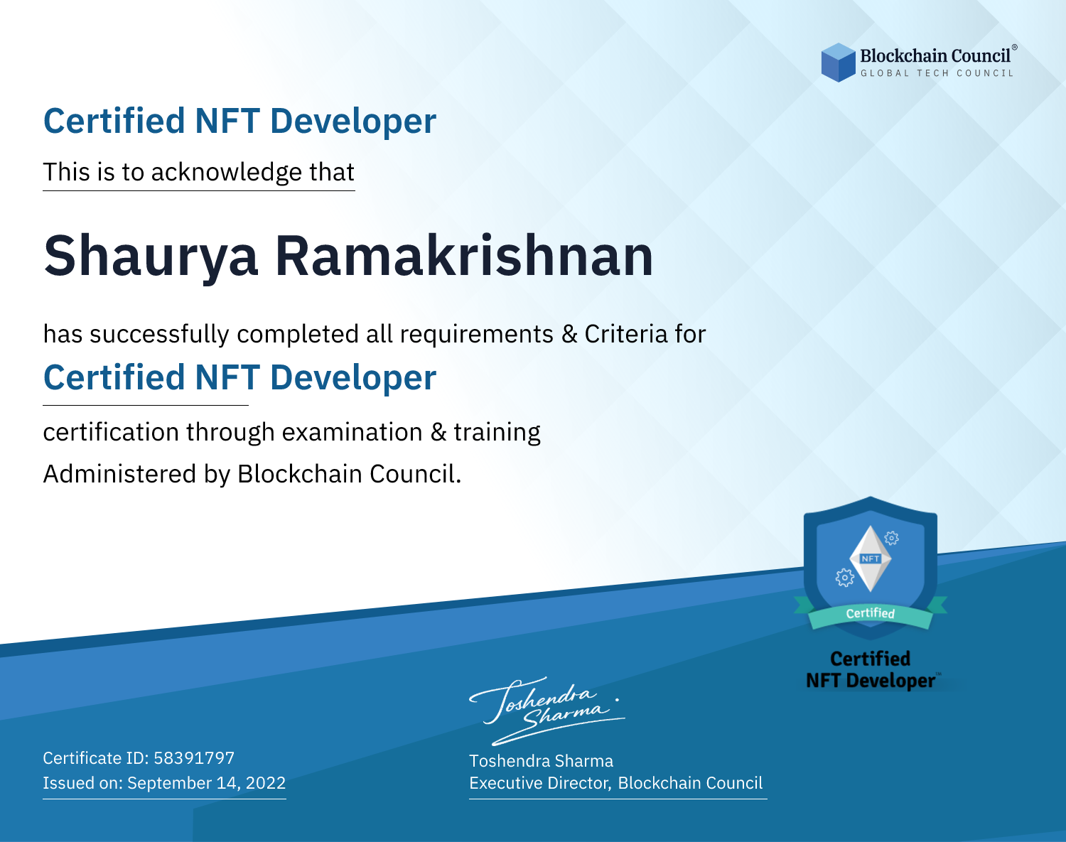Click the NFT diamond emblem in the badge
Screen dimensions: 1066x842
(871, 558)
